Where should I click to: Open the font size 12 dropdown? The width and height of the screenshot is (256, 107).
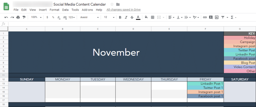click(109, 17)
